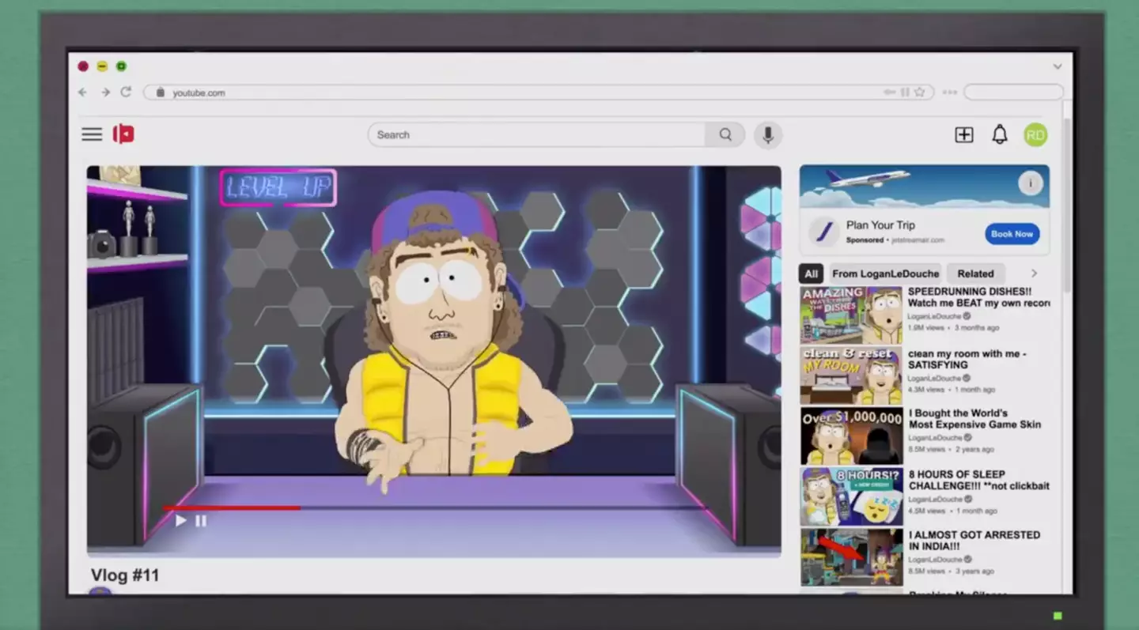This screenshot has width=1139, height=630.
Task: Check notifications via the bell icon
Action: point(999,134)
